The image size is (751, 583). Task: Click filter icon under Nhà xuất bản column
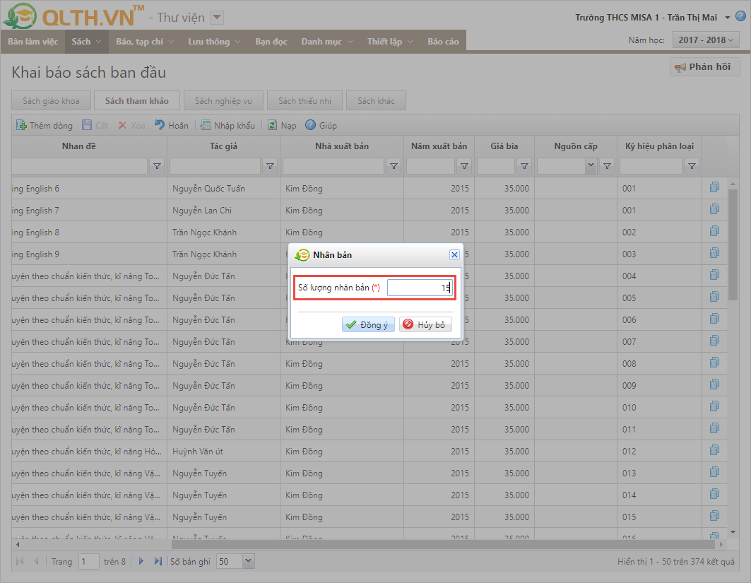click(x=394, y=166)
